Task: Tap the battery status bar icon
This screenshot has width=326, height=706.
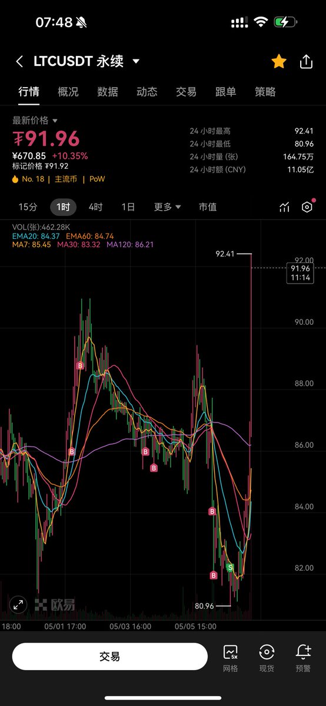Action: (285, 22)
